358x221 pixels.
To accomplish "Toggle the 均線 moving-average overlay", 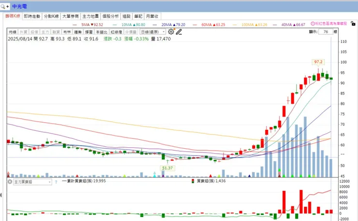I will point(13,32).
